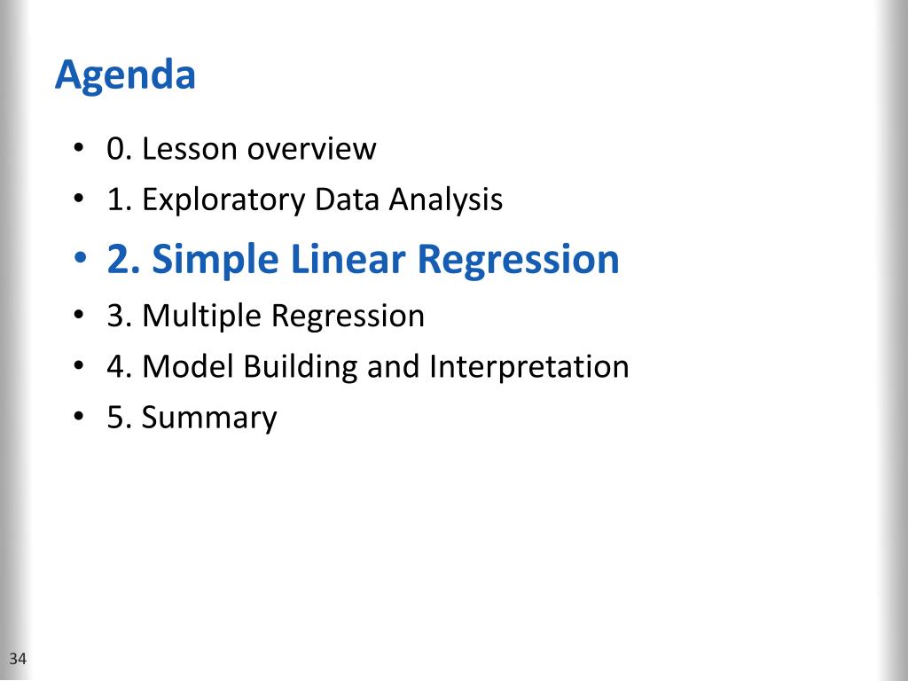This screenshot has width=908, height=681.
Task: Click the word Exploratory
Action: (x=223, y=201)
